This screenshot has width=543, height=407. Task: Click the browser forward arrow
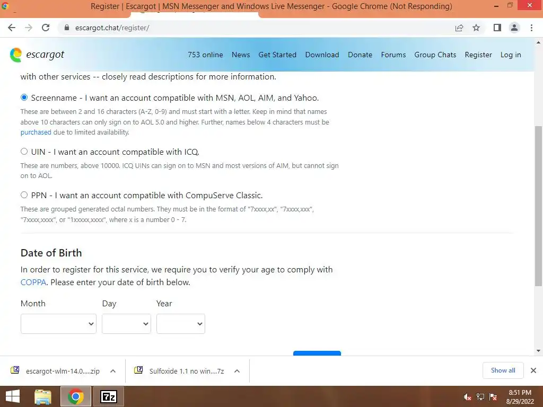pyautogui.click(x=29, y=28)
